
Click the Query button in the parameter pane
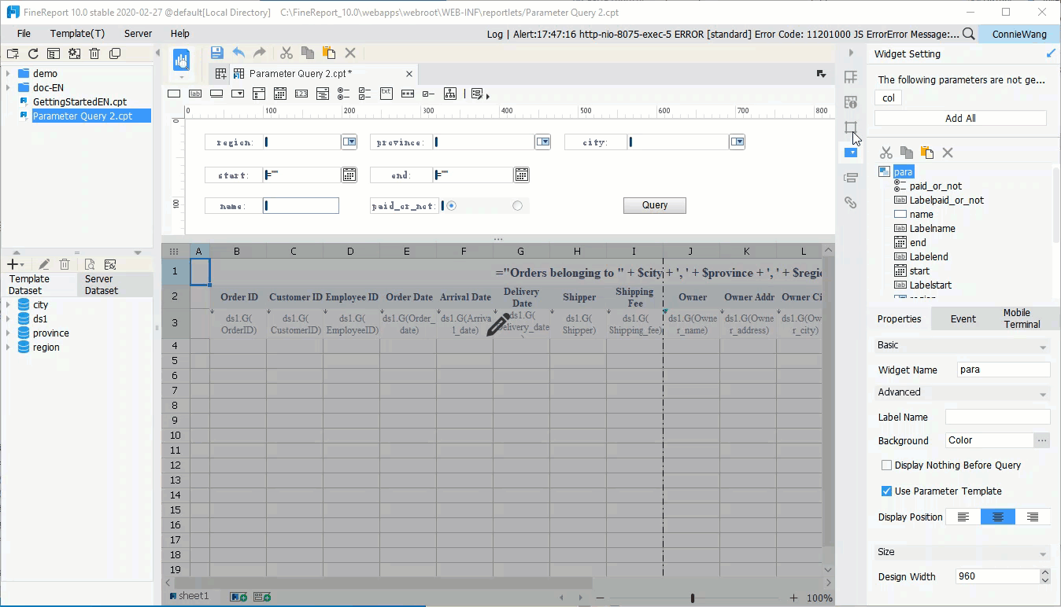[655, 205]
